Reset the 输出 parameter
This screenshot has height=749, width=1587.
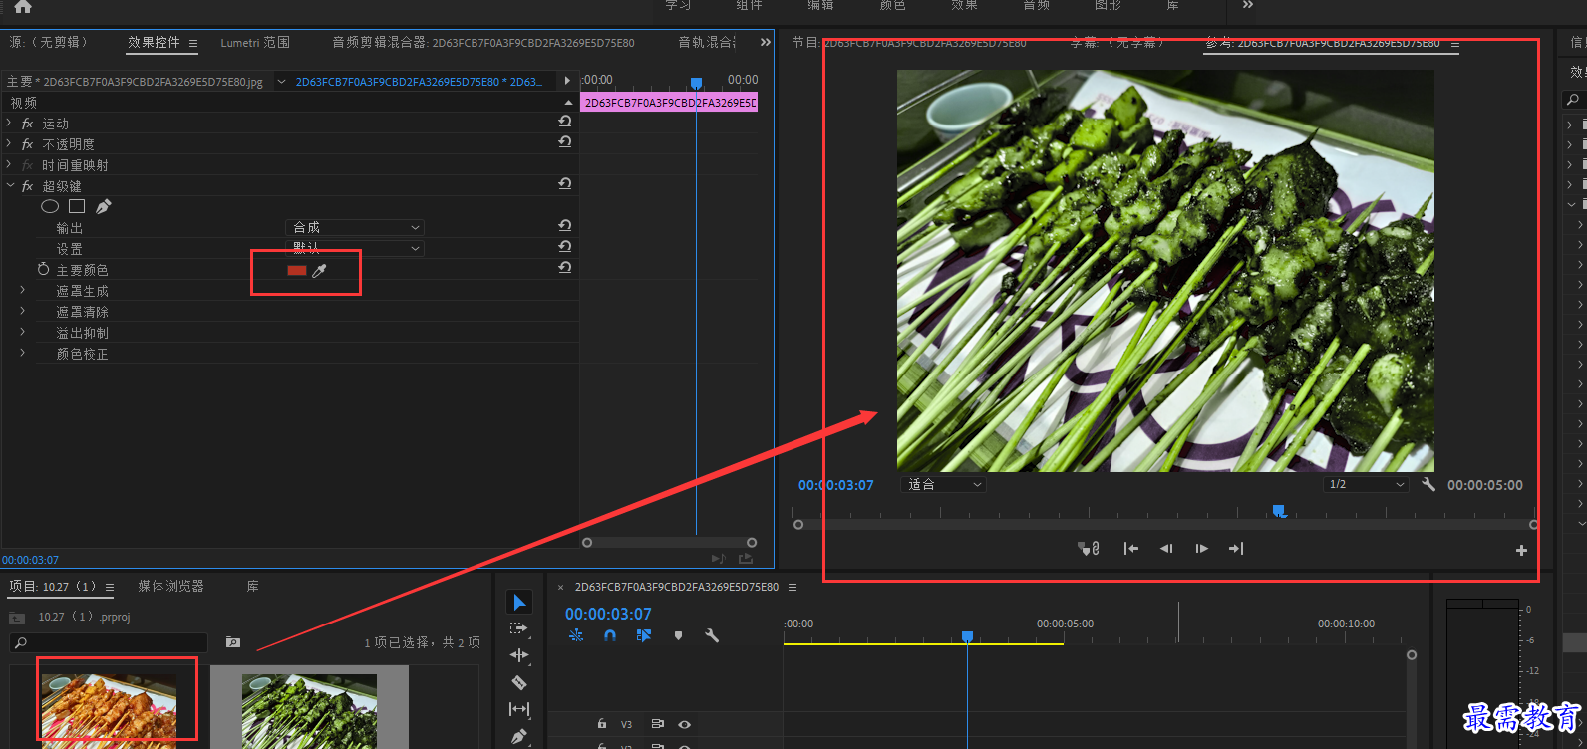click(565, 225)
